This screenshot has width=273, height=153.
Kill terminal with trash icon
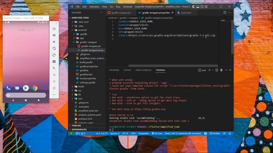(221, 70)
